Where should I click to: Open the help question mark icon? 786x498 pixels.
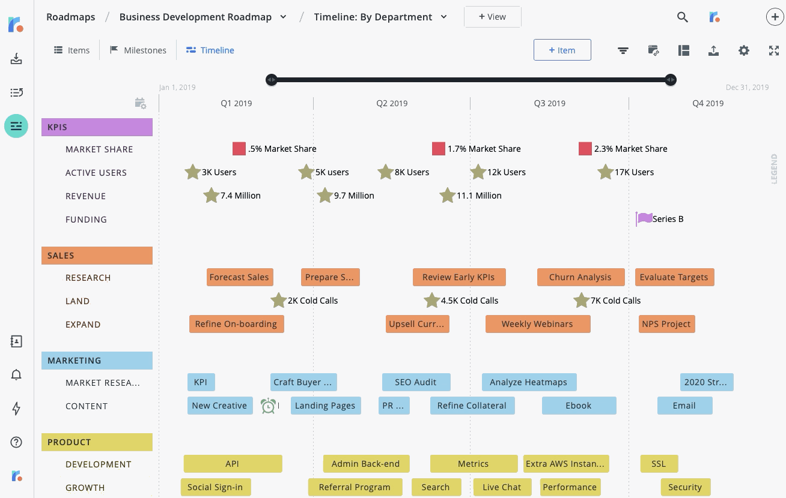[16, 442]
